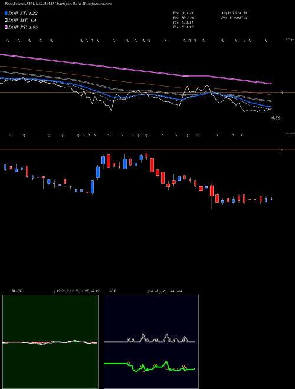
Task: Click the ADX parameters '(14 day) 0, +44, -44'
Action: pyautogui.click(x=165, y=291)
